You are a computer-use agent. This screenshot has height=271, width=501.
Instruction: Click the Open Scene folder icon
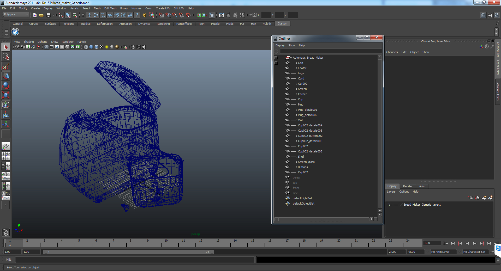(x=41, y=15)
